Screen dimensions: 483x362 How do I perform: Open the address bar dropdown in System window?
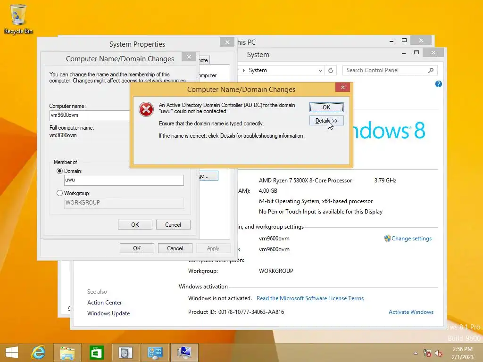point(320,71)
